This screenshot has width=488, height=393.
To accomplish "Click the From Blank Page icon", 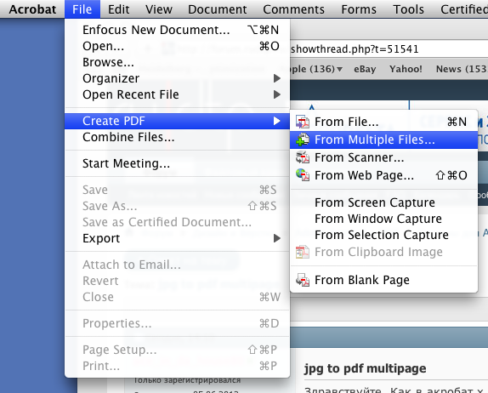I will pyautogui.click(x=303, y=280).
